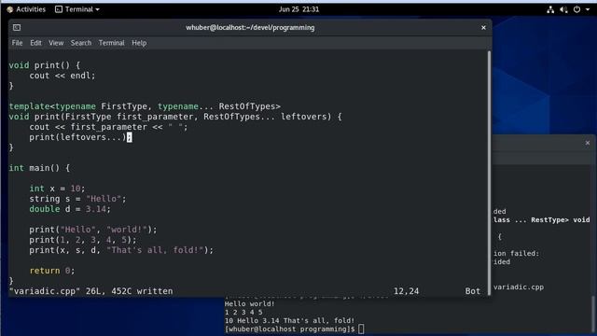Click the terminal icon in top bar
The width and height of the screenshot is (597, 336).
pyautogui.click(x=59, y=9)
